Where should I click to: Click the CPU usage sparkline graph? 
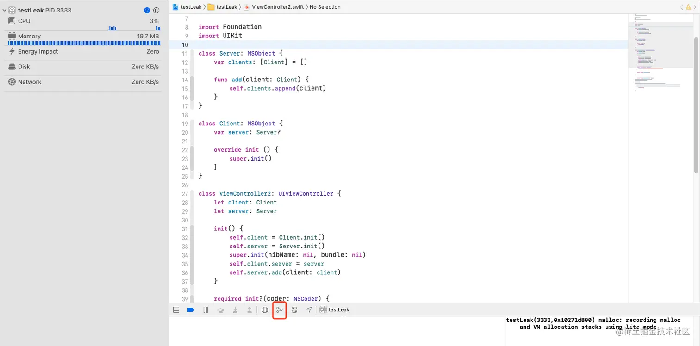134,28
